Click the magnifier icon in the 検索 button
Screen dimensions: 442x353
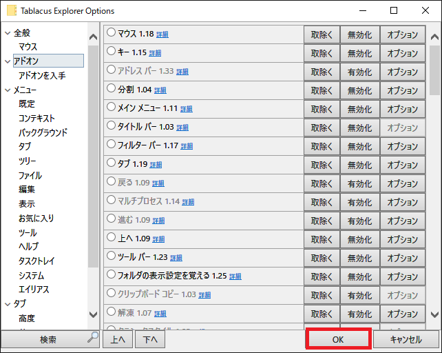93,337
